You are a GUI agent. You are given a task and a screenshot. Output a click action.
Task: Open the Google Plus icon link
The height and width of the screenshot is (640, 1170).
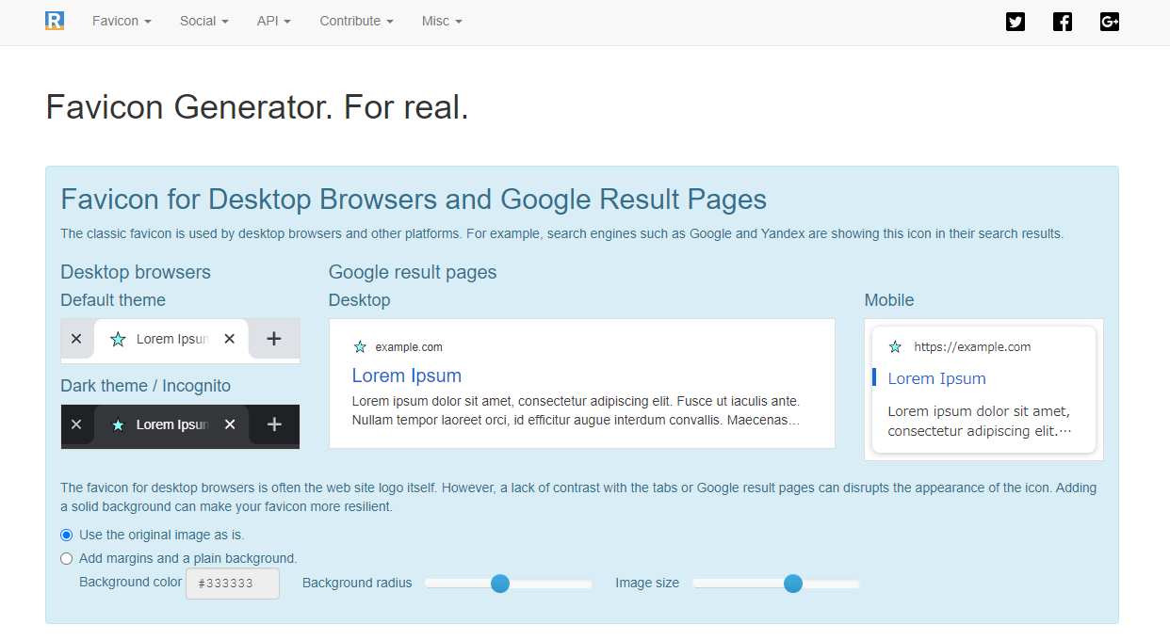click(1110, 22)
